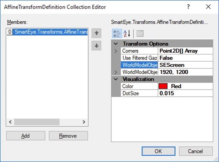Click the Red color swatch
This screenshot has width=219, height=162.
[x=163, y=86]
